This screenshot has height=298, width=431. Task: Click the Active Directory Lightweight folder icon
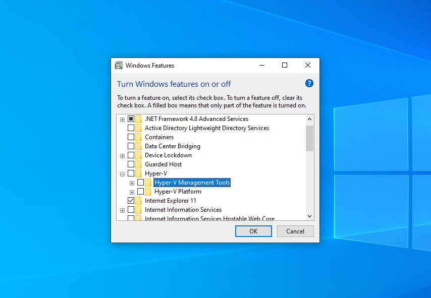tap(138, 128)
